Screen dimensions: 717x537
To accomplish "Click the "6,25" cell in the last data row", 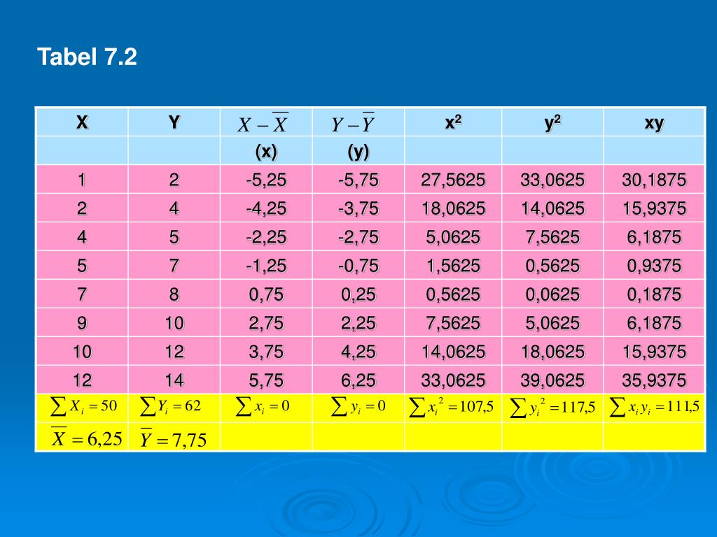I will (358, 380).
